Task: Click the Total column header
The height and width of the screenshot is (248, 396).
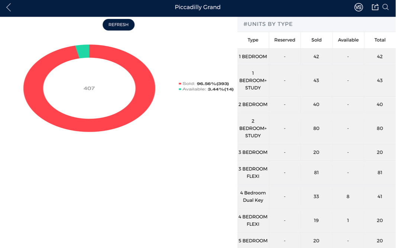Action: [x=380, y=40]
